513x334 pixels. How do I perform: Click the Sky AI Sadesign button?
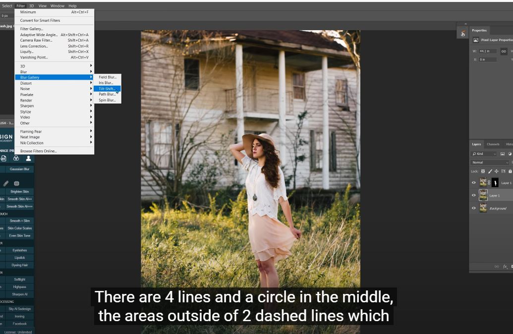pos(19,309)
